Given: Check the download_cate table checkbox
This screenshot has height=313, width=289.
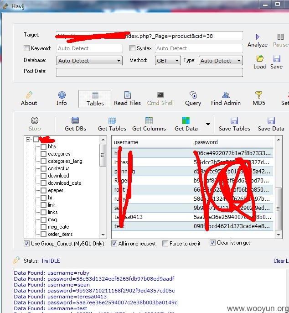Looking at the screenshot, I should [43, 183].
